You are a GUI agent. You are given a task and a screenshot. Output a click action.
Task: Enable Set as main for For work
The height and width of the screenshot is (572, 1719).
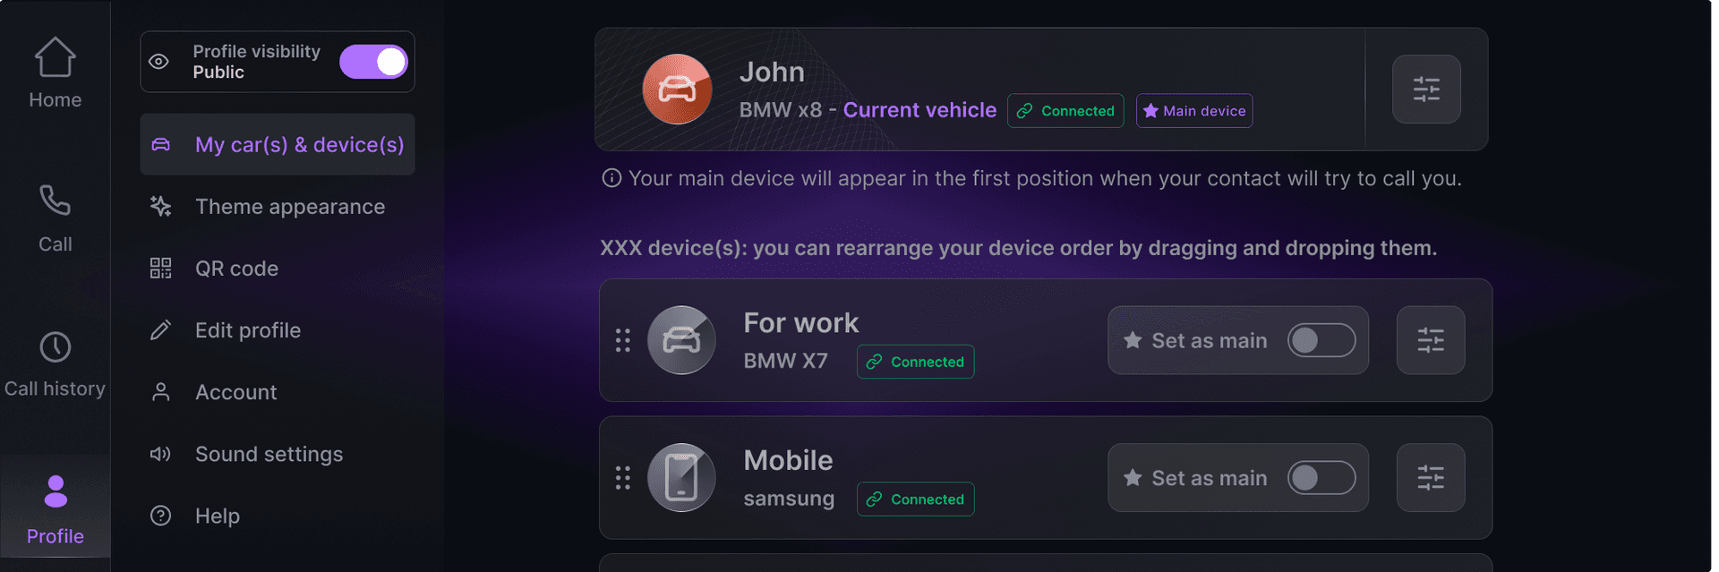click(1321, 340)
